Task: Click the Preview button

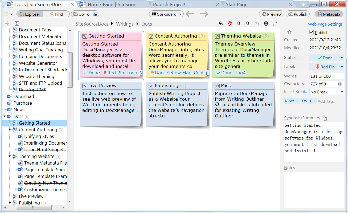Action: (x=272, y=14)
